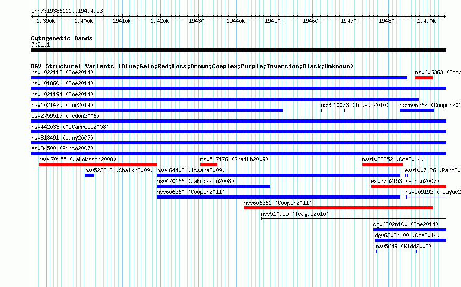The height and width of the screenshot is (287, 461).
Task: Click the 19390k ruler position
Action: (x=46, y=21)
